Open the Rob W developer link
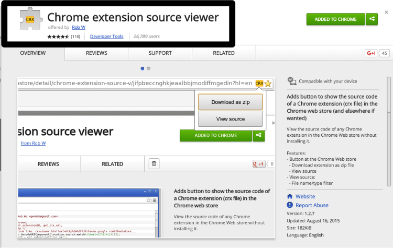393x248 pixels. point(78,28)
